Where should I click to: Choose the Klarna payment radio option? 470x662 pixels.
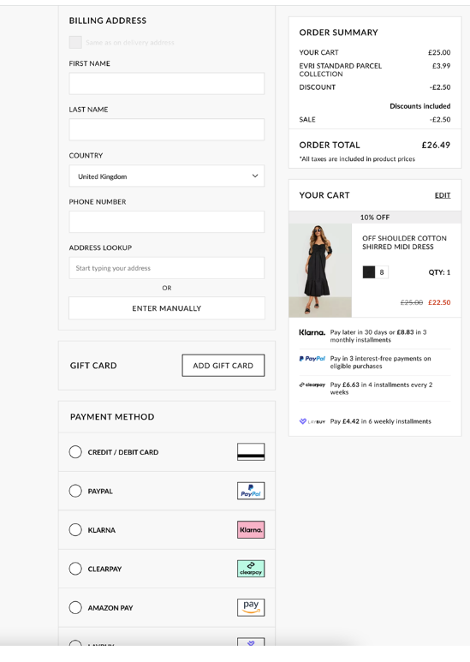click(75, 529)
